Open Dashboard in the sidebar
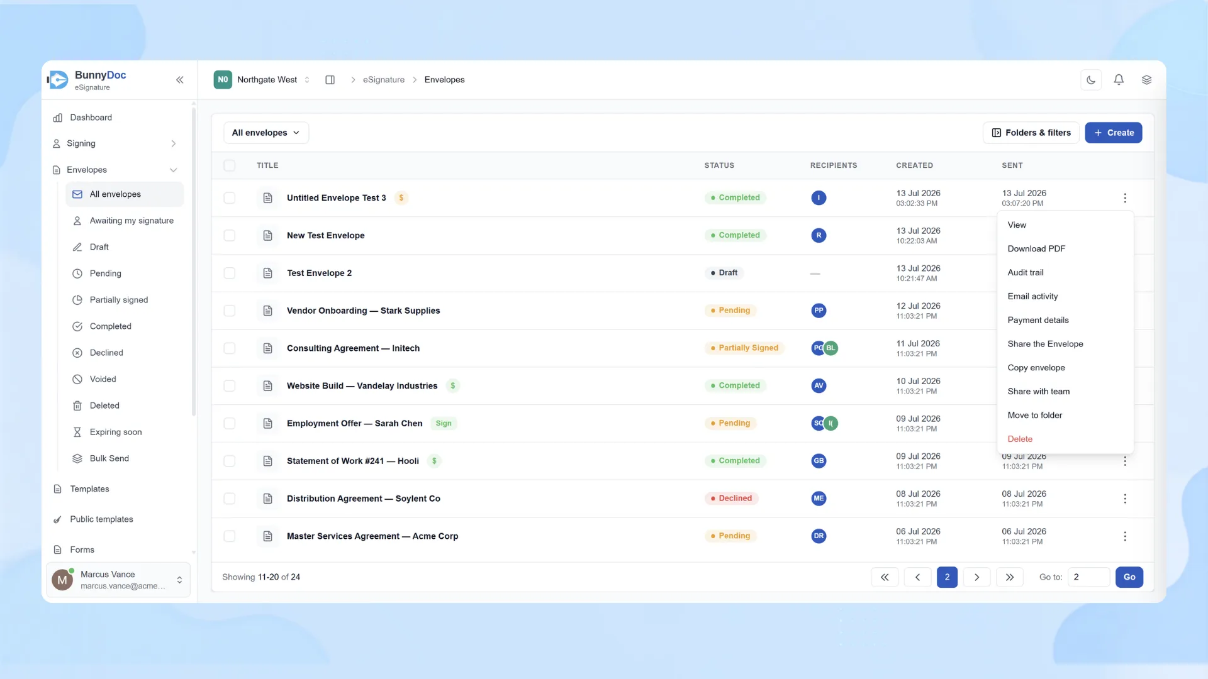 [115, 118]
